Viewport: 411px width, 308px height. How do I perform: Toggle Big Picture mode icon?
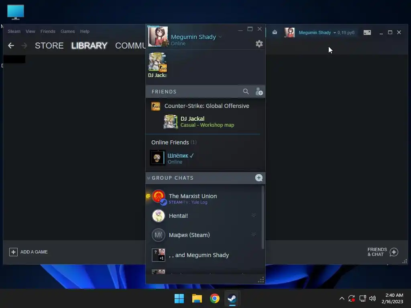367,32
